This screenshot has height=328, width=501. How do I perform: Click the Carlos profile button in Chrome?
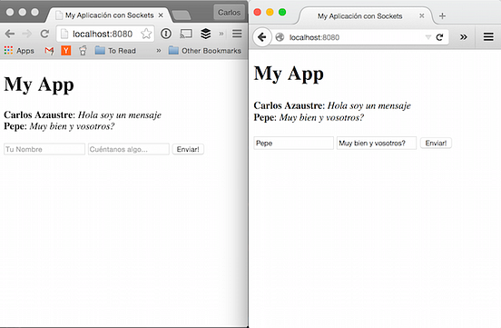(229, 13)
